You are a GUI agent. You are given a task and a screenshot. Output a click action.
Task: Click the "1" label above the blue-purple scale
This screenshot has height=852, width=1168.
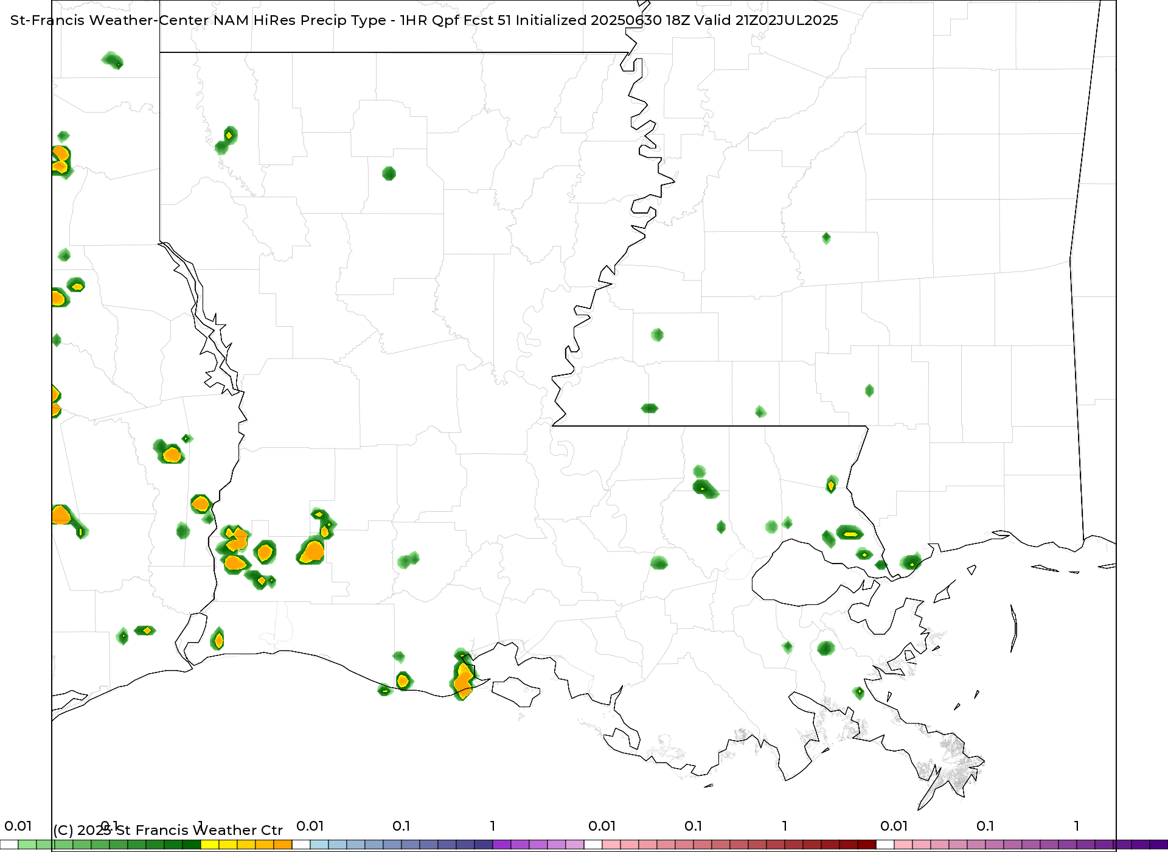(x=493, y=826)
